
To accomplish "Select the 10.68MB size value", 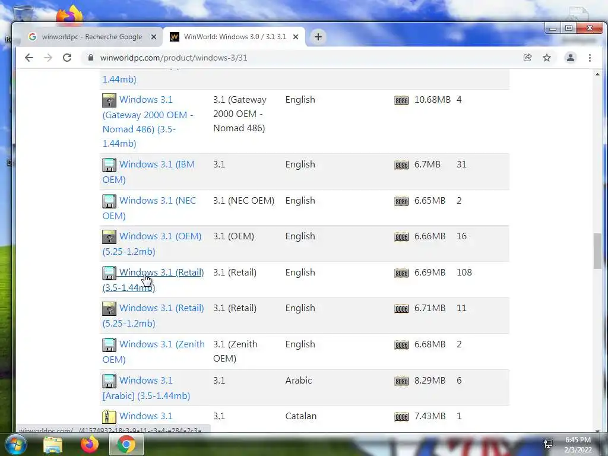I will (432, 100).
